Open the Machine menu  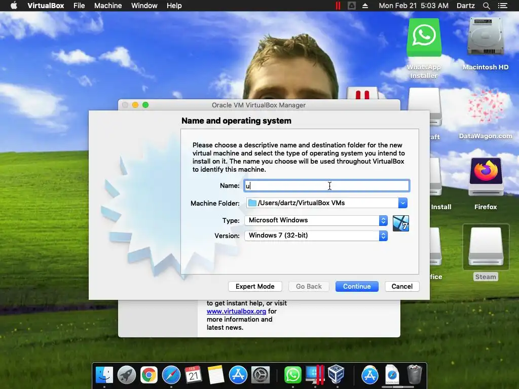(108, 6)
